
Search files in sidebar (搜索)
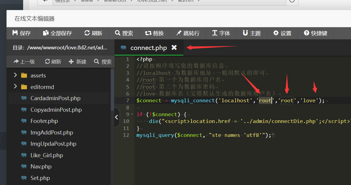point(103,61)
